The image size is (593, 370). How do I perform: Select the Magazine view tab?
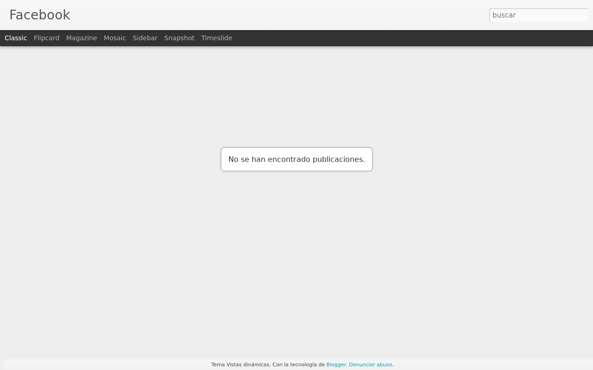pos(82,38)
